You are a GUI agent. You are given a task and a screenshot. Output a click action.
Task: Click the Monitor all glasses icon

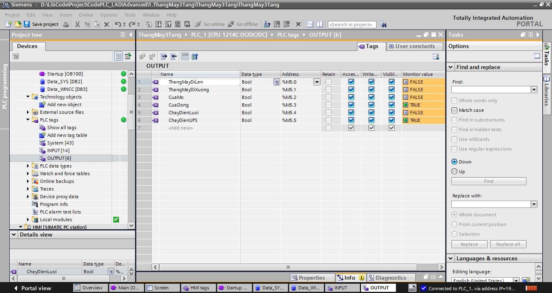[185, 57]
